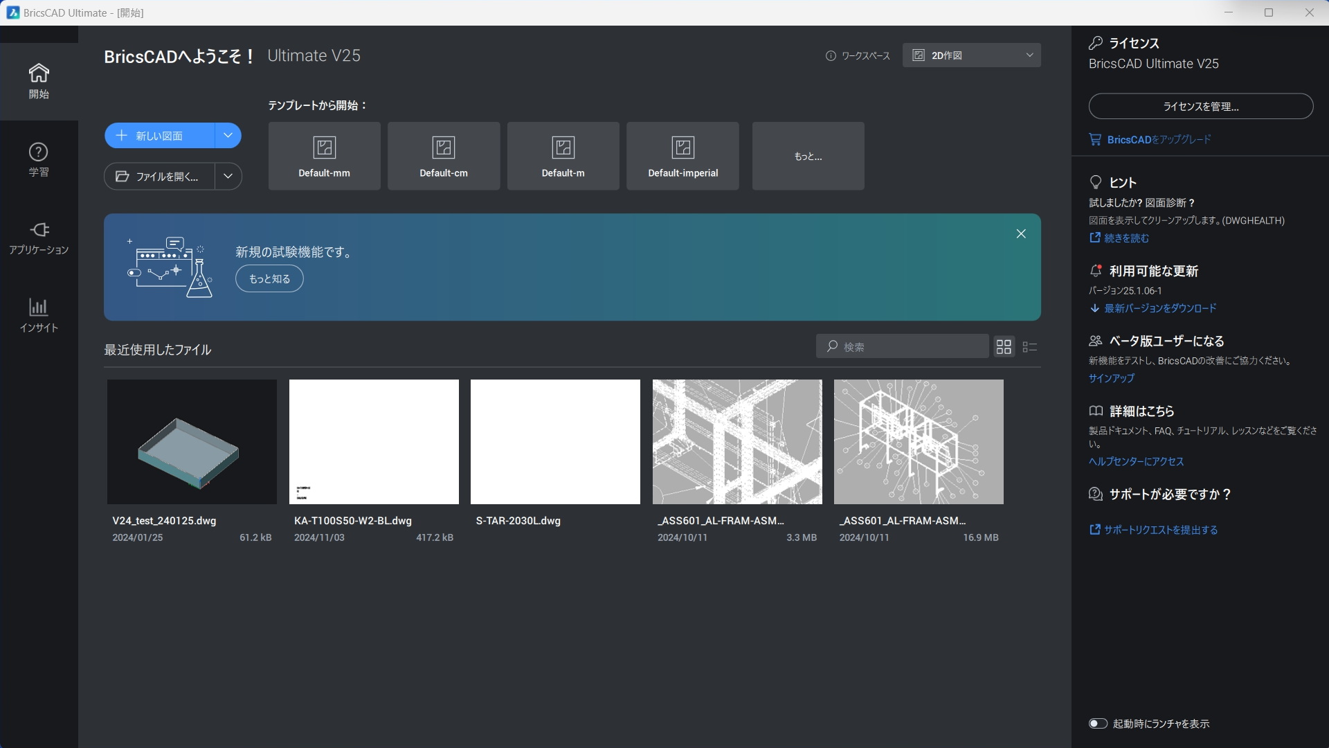Click the ワークスペース info icon
The image size is (1329, 748).
831,56
